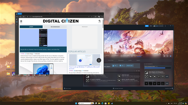
Task: Open How to set up Windows 11 article link
Action: [x=84, y=68]
